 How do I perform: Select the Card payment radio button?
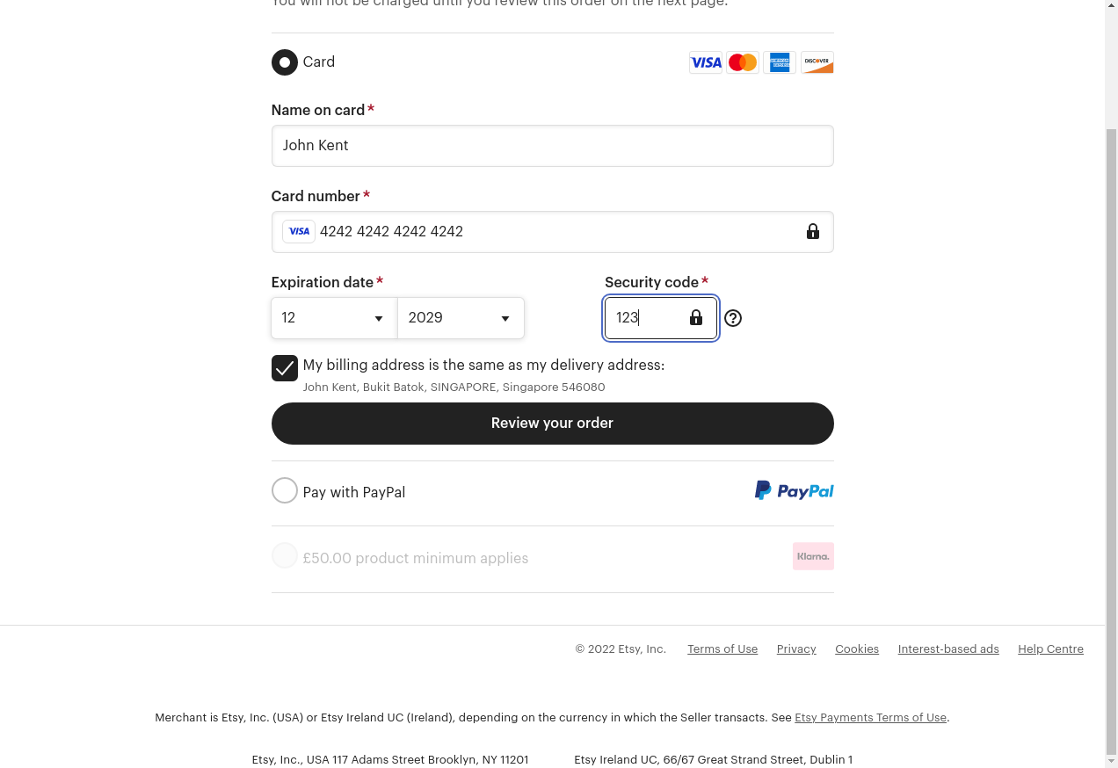click(285, 62)
